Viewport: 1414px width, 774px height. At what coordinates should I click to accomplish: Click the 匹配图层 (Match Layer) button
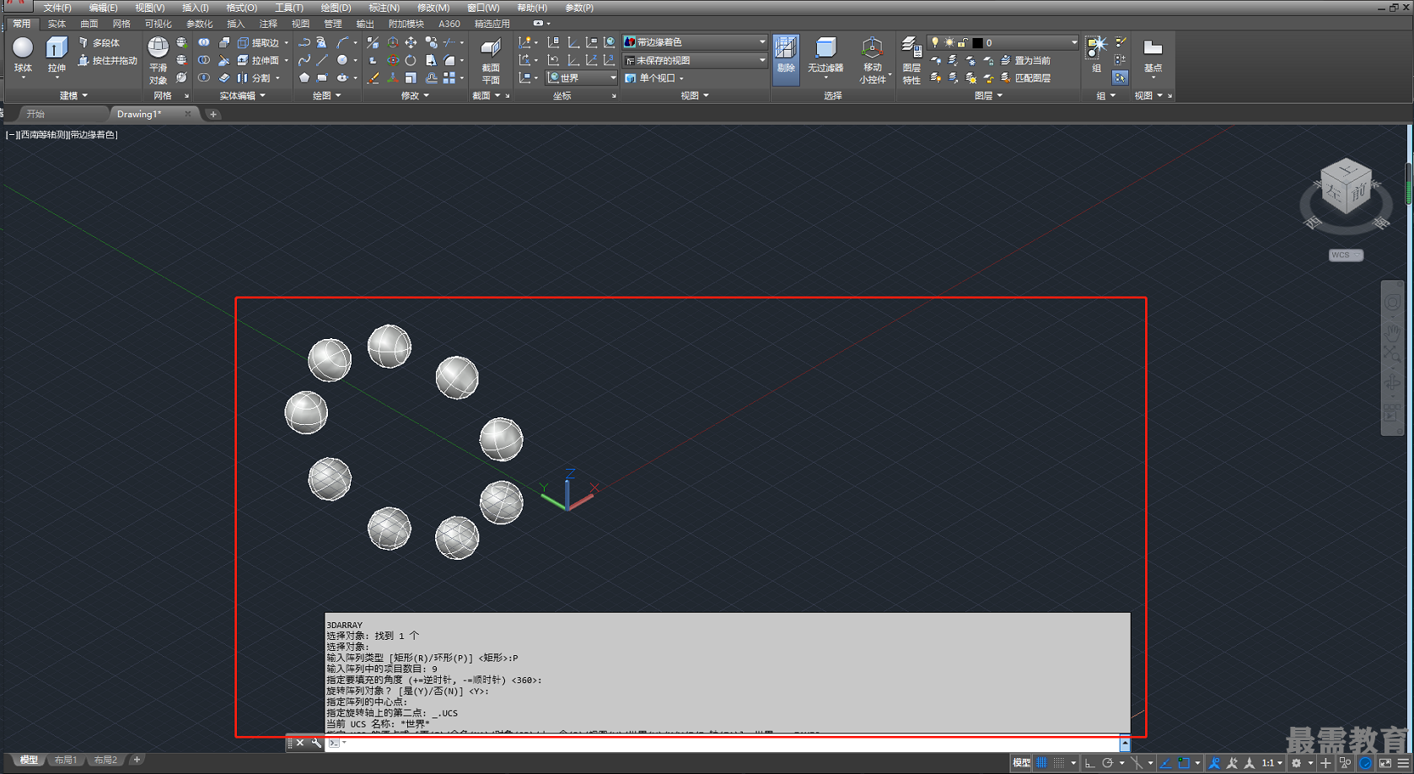[x=1025, y=78]
